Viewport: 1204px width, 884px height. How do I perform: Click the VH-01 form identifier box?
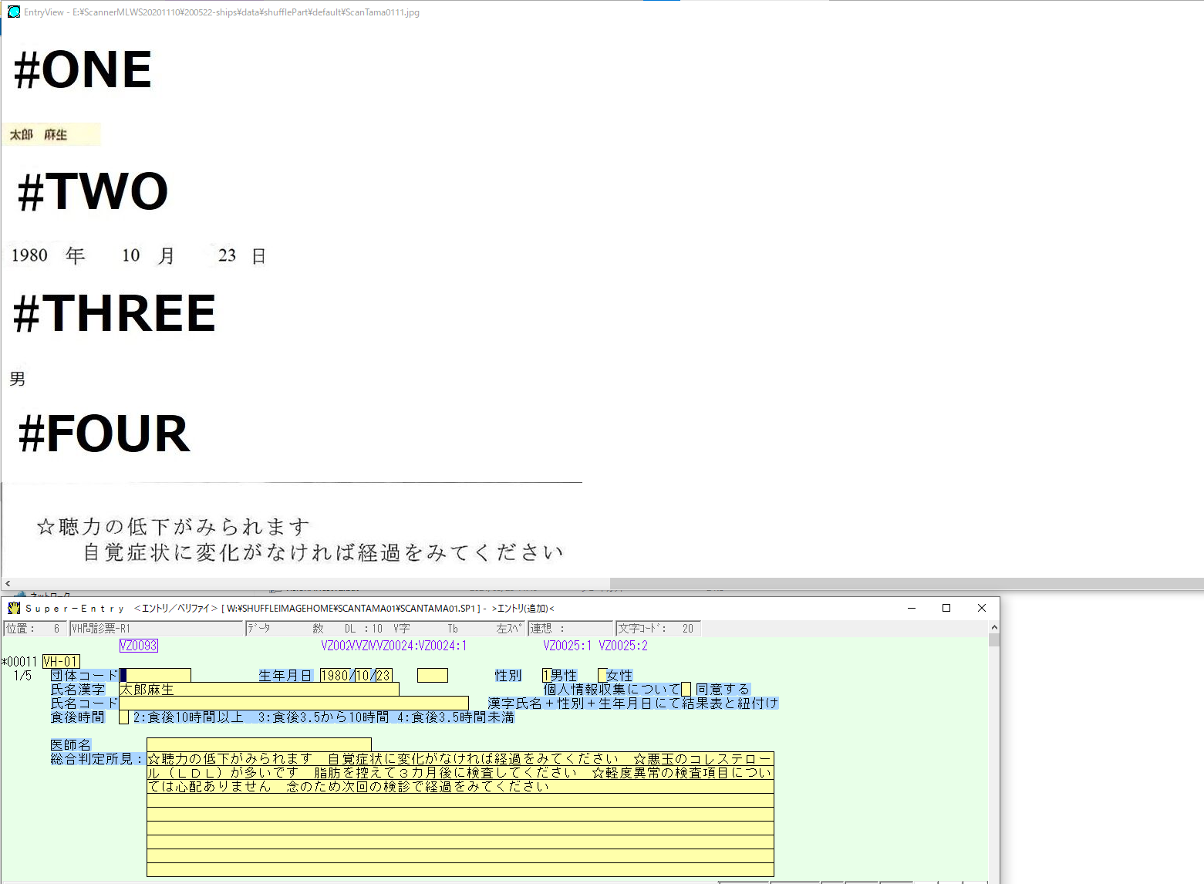[x=61, y=662]
